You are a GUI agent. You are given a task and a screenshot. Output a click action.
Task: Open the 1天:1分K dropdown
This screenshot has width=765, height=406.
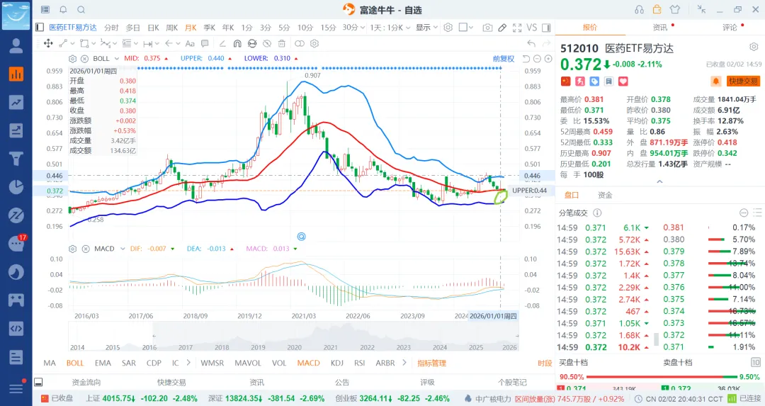(390, 28)
